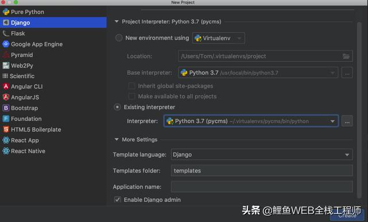Click the Web2Py project icon

(x=6, y=66)
